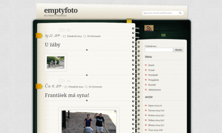
Task: Open Fotodeník 2014 category of U žáby post
Action: (x=74, y=36)
